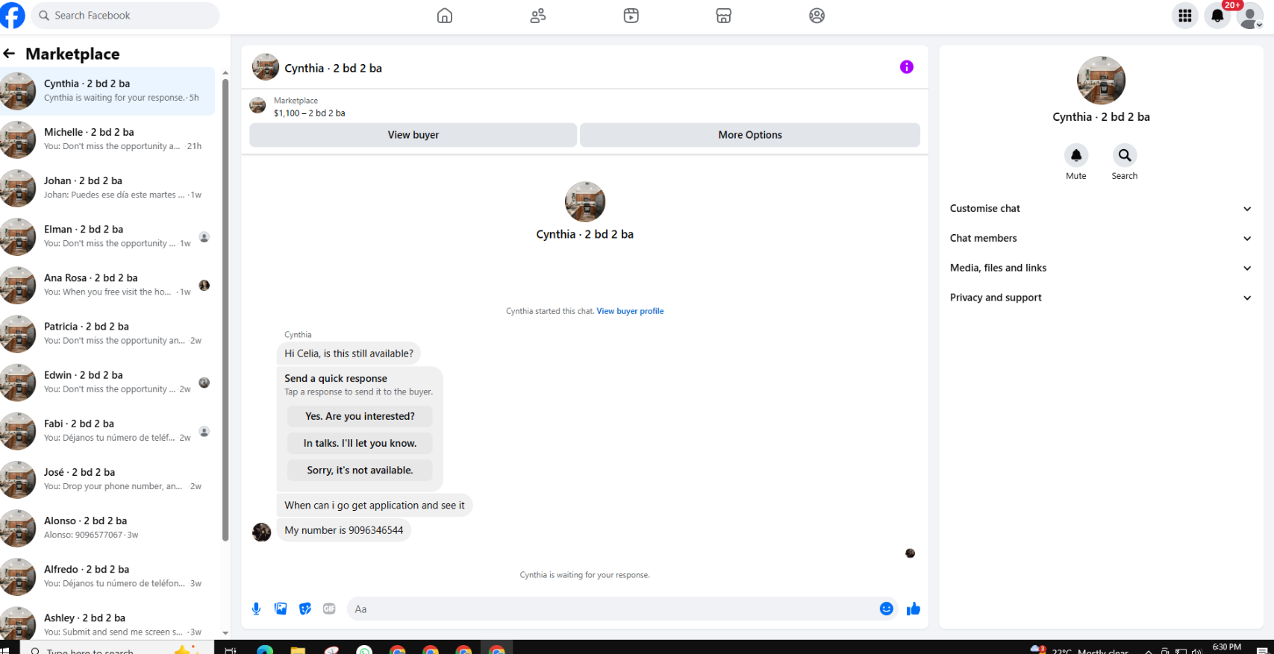
Task: Expand the Privacy and support section
Action: [1101, 298]
